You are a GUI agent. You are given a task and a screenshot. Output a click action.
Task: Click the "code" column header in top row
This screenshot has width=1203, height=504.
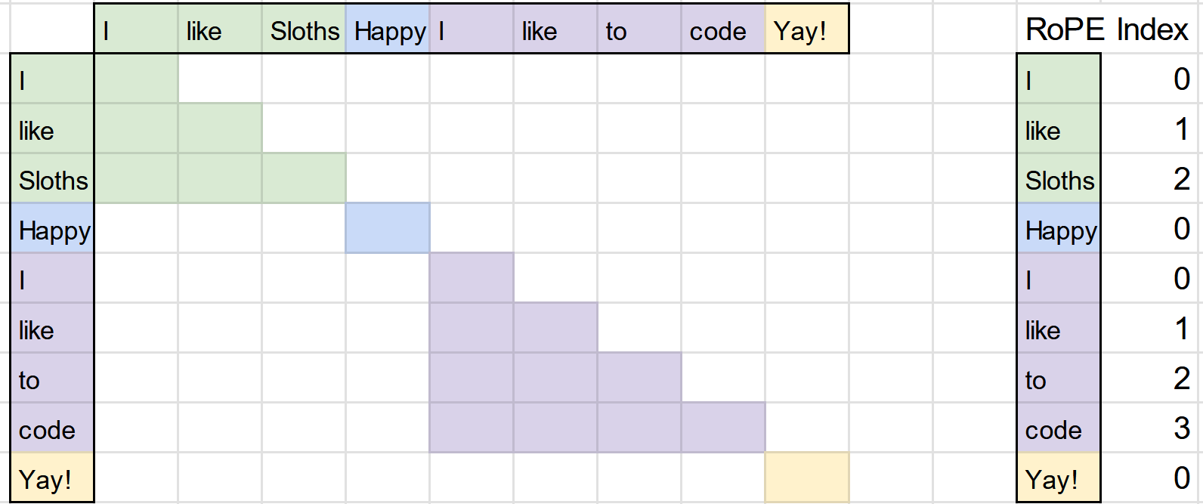(722, 30)
